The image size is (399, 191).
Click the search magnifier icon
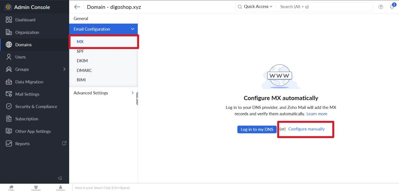[240, 7]
